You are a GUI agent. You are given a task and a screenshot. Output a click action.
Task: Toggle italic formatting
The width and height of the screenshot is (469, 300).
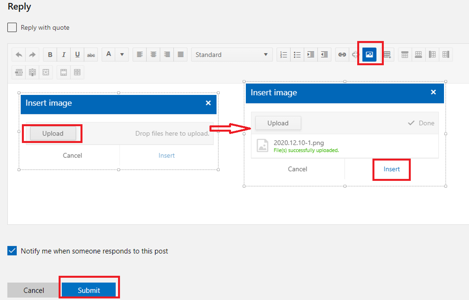click(64, 55)
